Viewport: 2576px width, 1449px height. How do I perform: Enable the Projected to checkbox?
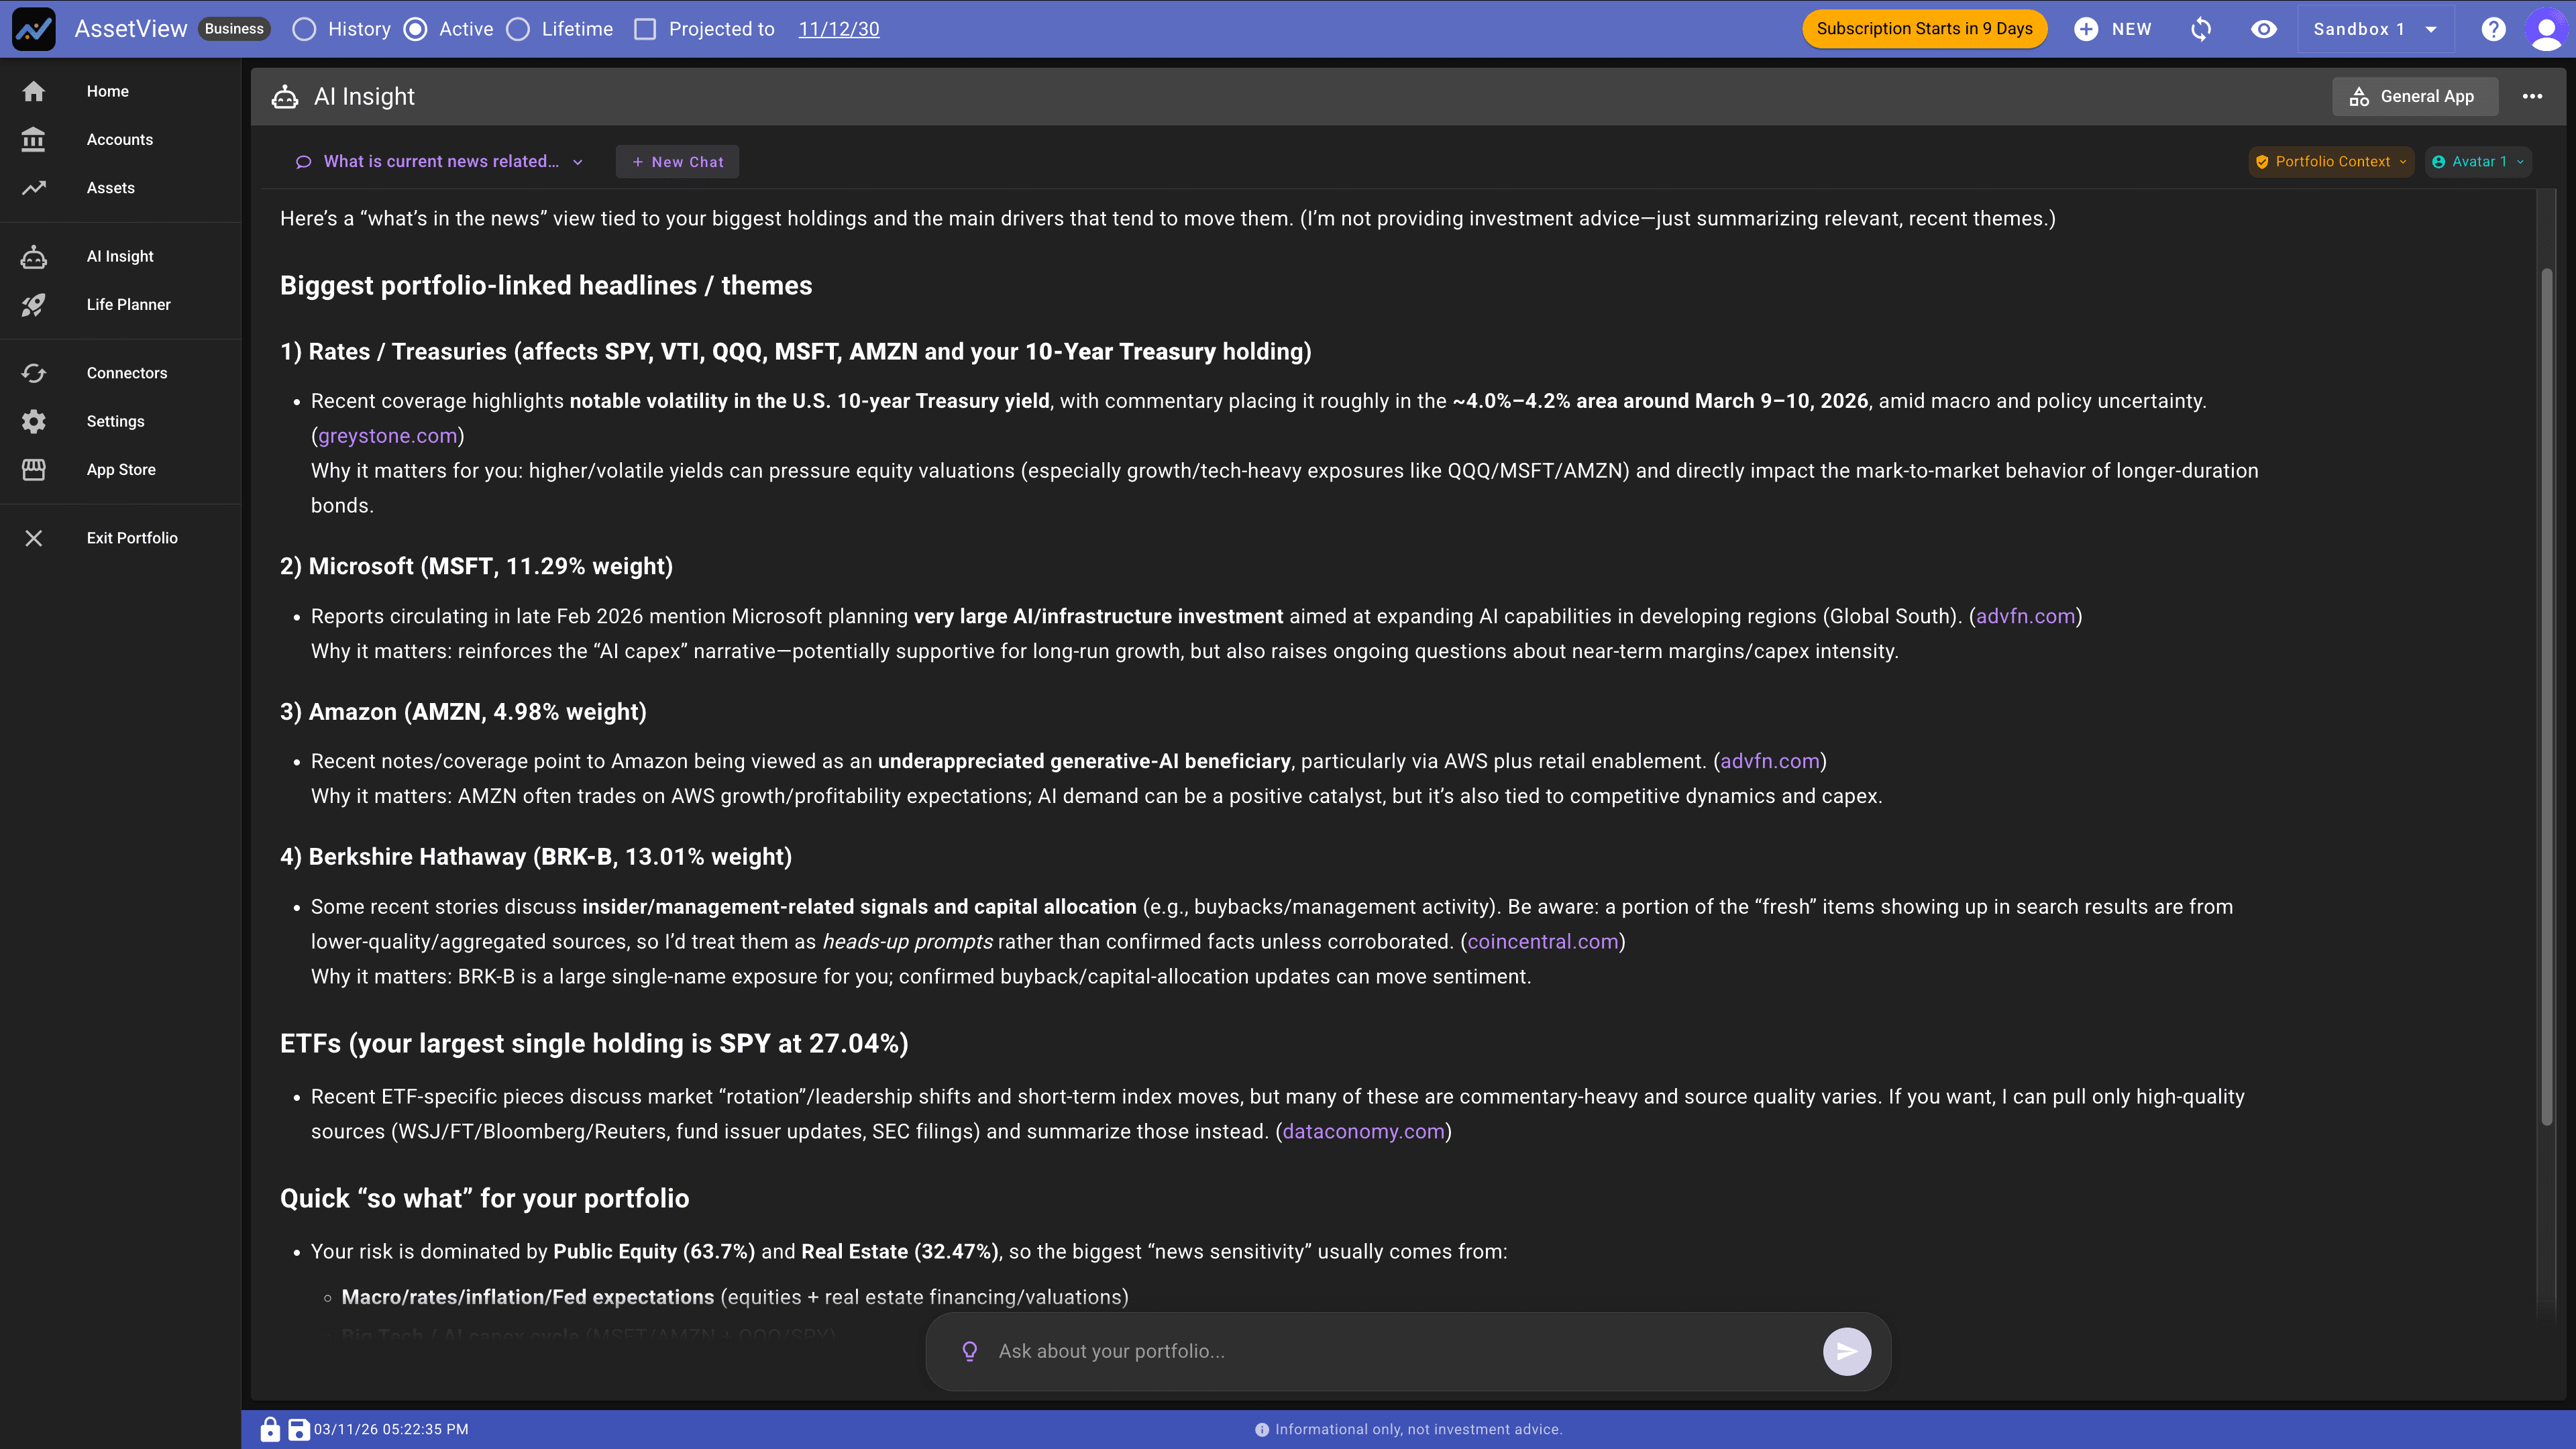(646, 29)
